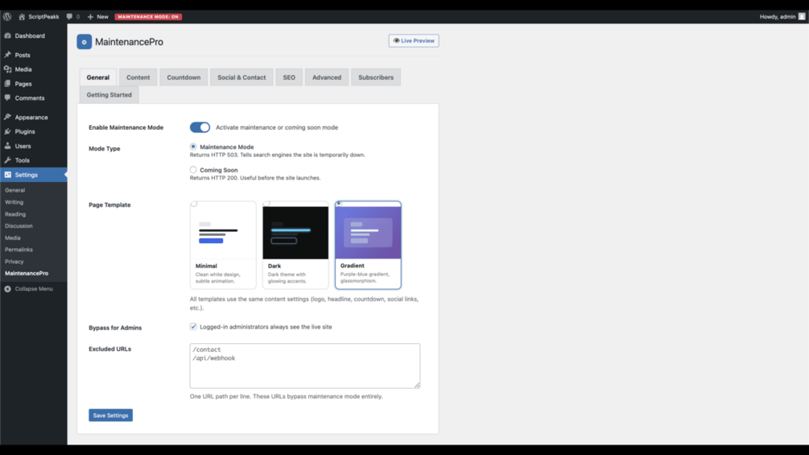Toggle off Enable Maintenance Mode switch
This screenshot has width=809, height=455.
click(x=200, y=127)
